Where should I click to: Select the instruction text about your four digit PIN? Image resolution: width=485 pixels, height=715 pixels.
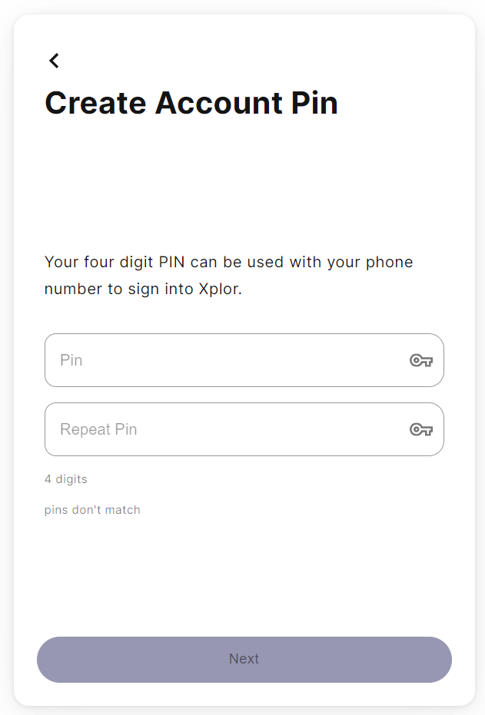coord(228,275)
